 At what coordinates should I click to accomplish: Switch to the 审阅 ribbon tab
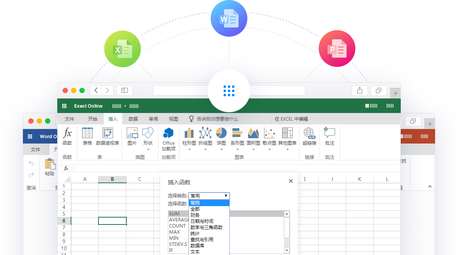click(153, 119)
